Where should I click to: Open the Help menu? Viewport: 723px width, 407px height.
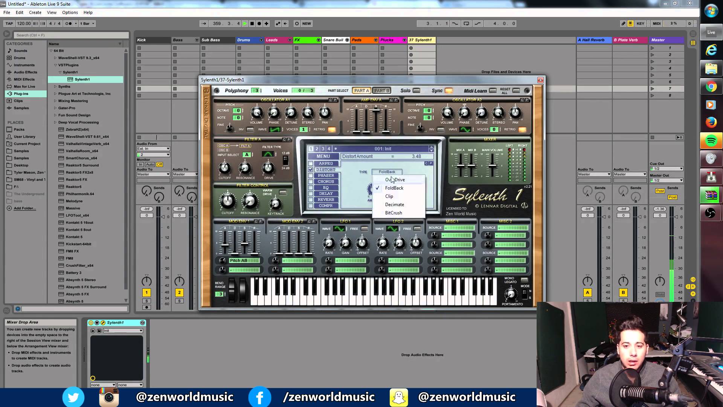88,12
